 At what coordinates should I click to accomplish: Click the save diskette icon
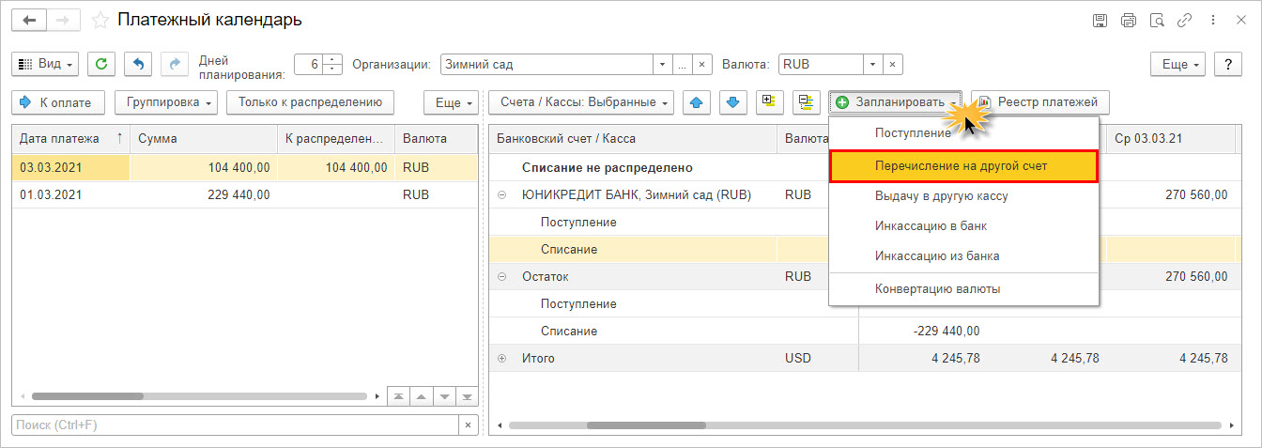(1100, 20)
